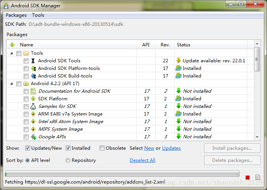Image resolution: width=267 pixels, height=190 pixels.
Task: Click the yellow update-available arrow icon
Action: click(179, 60)
